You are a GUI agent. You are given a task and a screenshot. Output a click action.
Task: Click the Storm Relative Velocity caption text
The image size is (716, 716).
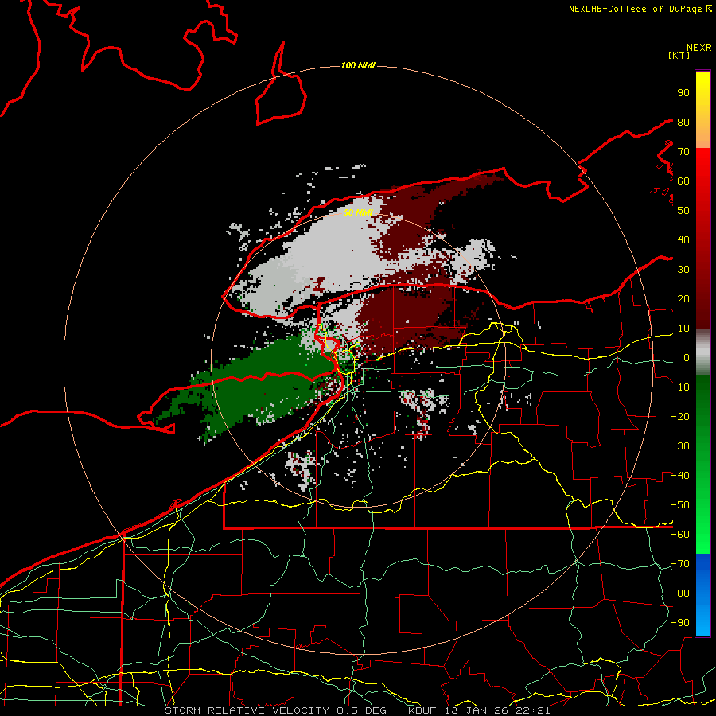pos(357,710)
